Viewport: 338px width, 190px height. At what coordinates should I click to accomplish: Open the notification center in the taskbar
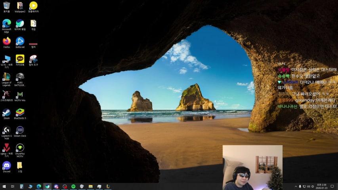point(332,186)
